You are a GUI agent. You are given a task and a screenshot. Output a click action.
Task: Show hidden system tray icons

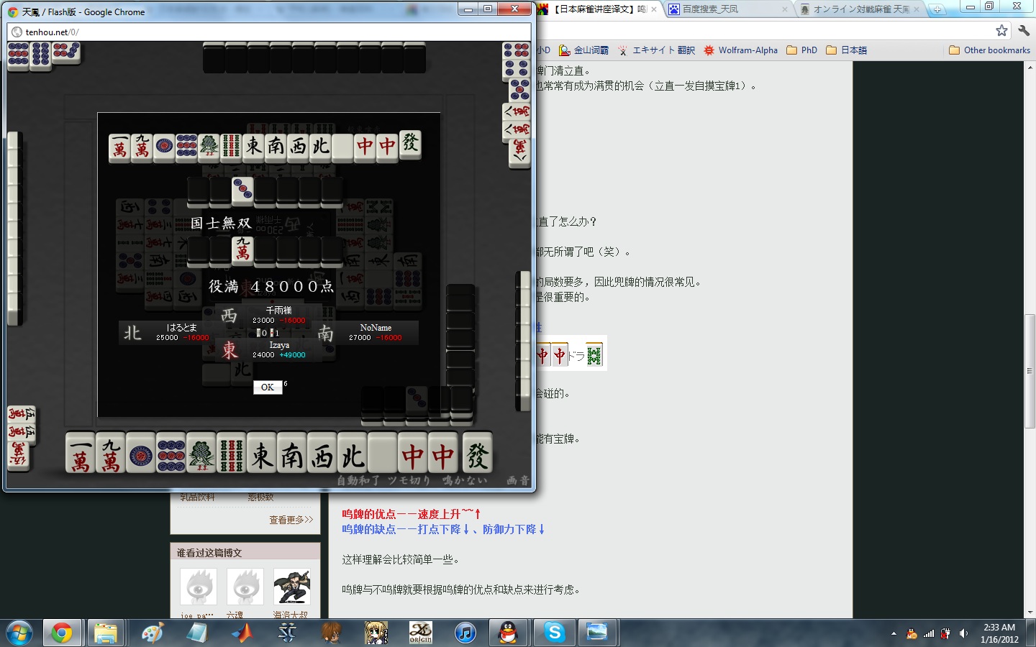pos(894,633)
